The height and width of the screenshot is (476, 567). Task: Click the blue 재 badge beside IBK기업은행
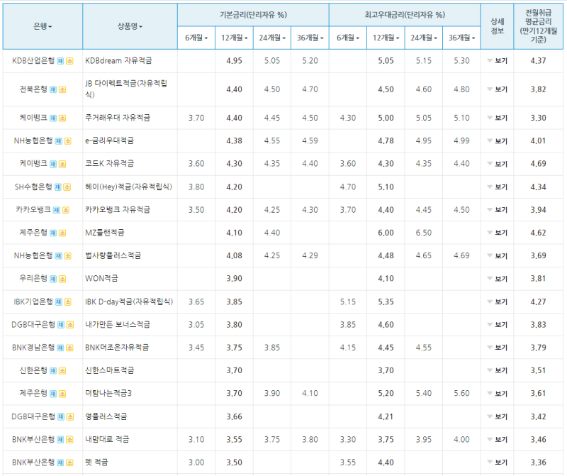point(59,302)
